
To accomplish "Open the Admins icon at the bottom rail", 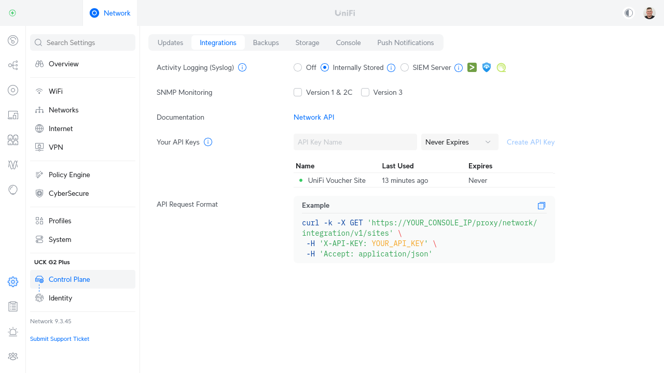I will tap(13, 356).
